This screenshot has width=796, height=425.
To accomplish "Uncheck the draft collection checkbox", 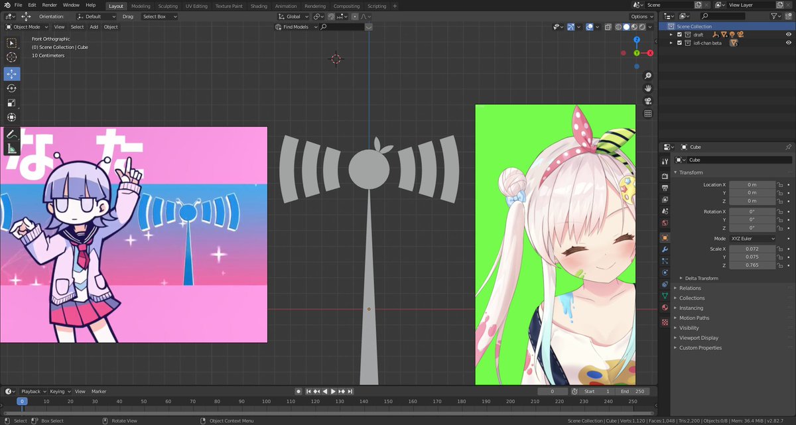I will (x=679, y=34).
